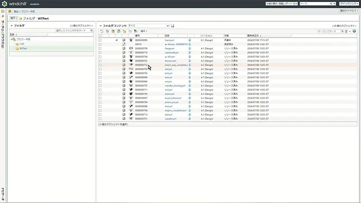
Task: Go to Home via house icon
Action: coord(10,11)
